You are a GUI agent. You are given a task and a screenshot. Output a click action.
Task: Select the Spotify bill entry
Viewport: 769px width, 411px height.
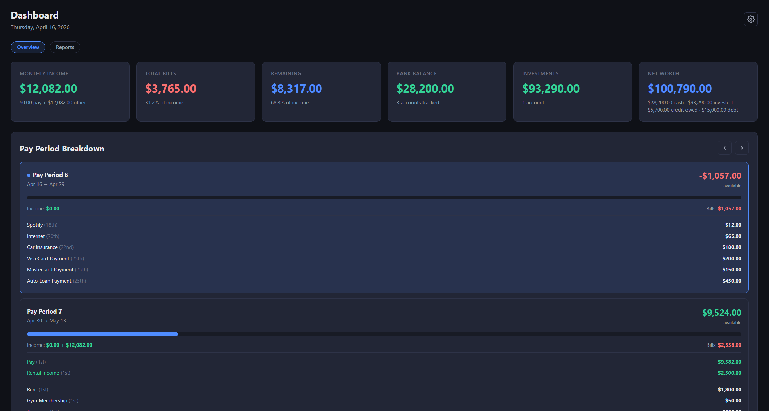(35, 225)
